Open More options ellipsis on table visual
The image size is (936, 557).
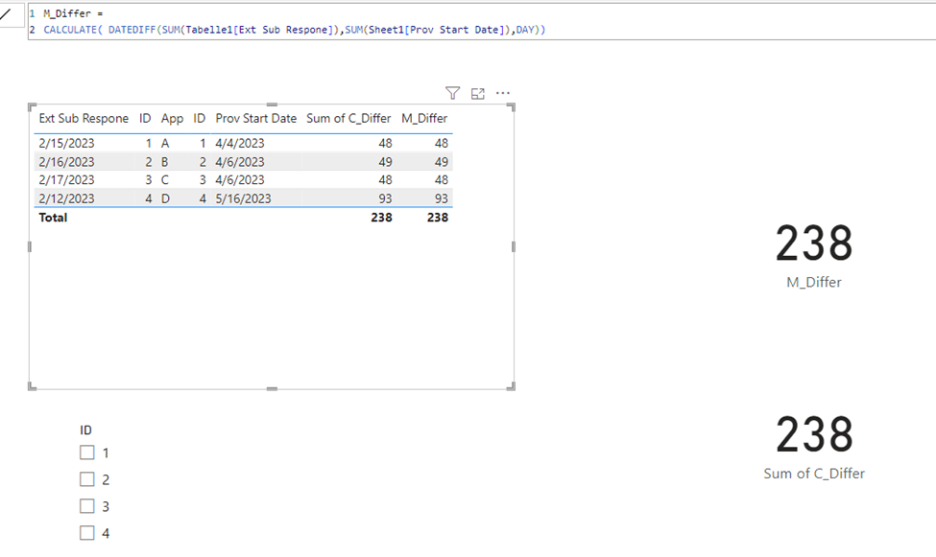(503, 93)
